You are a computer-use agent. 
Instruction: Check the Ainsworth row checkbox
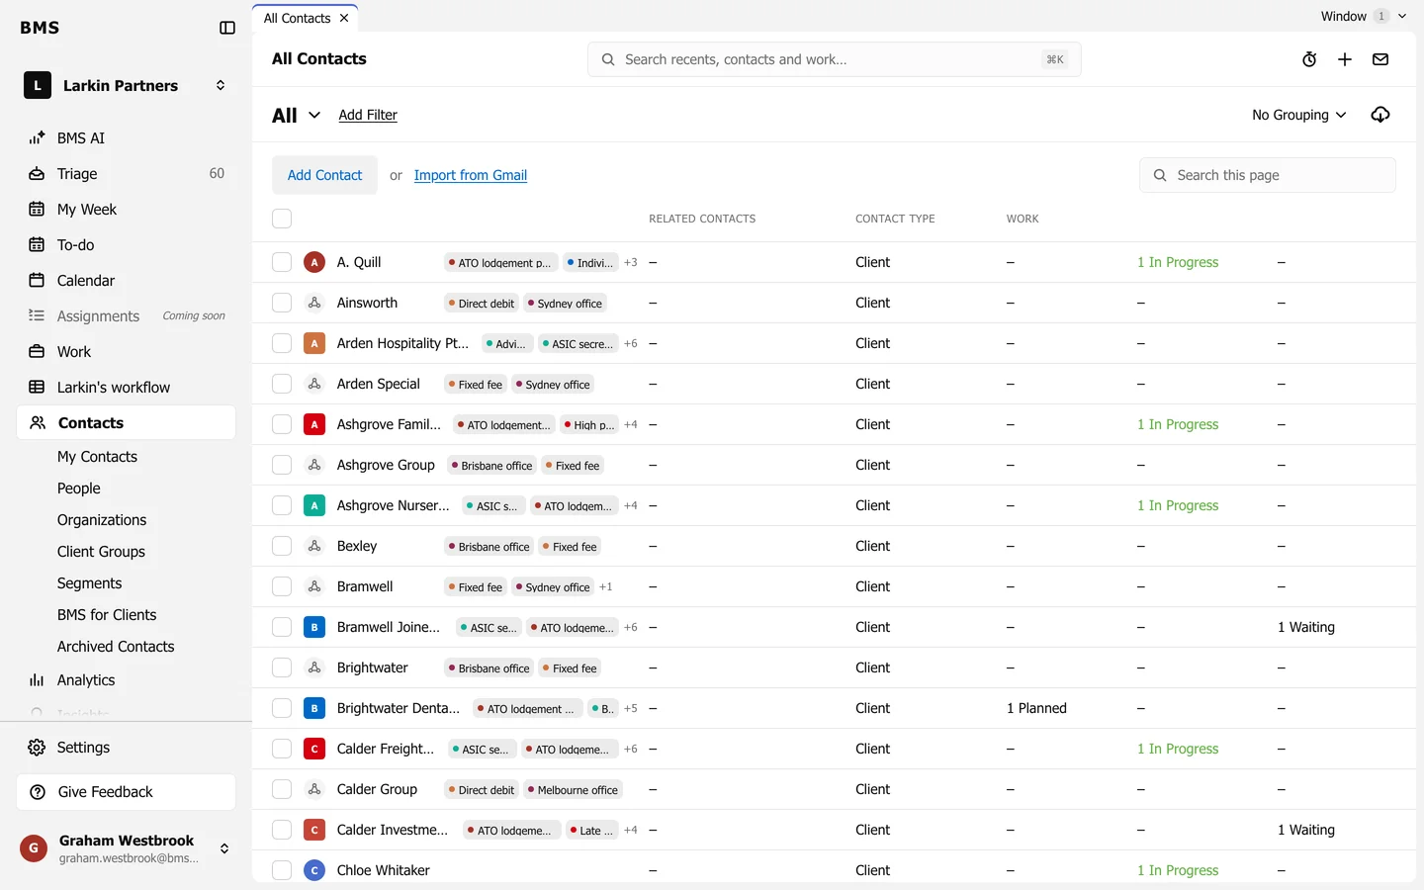(282, 303)
